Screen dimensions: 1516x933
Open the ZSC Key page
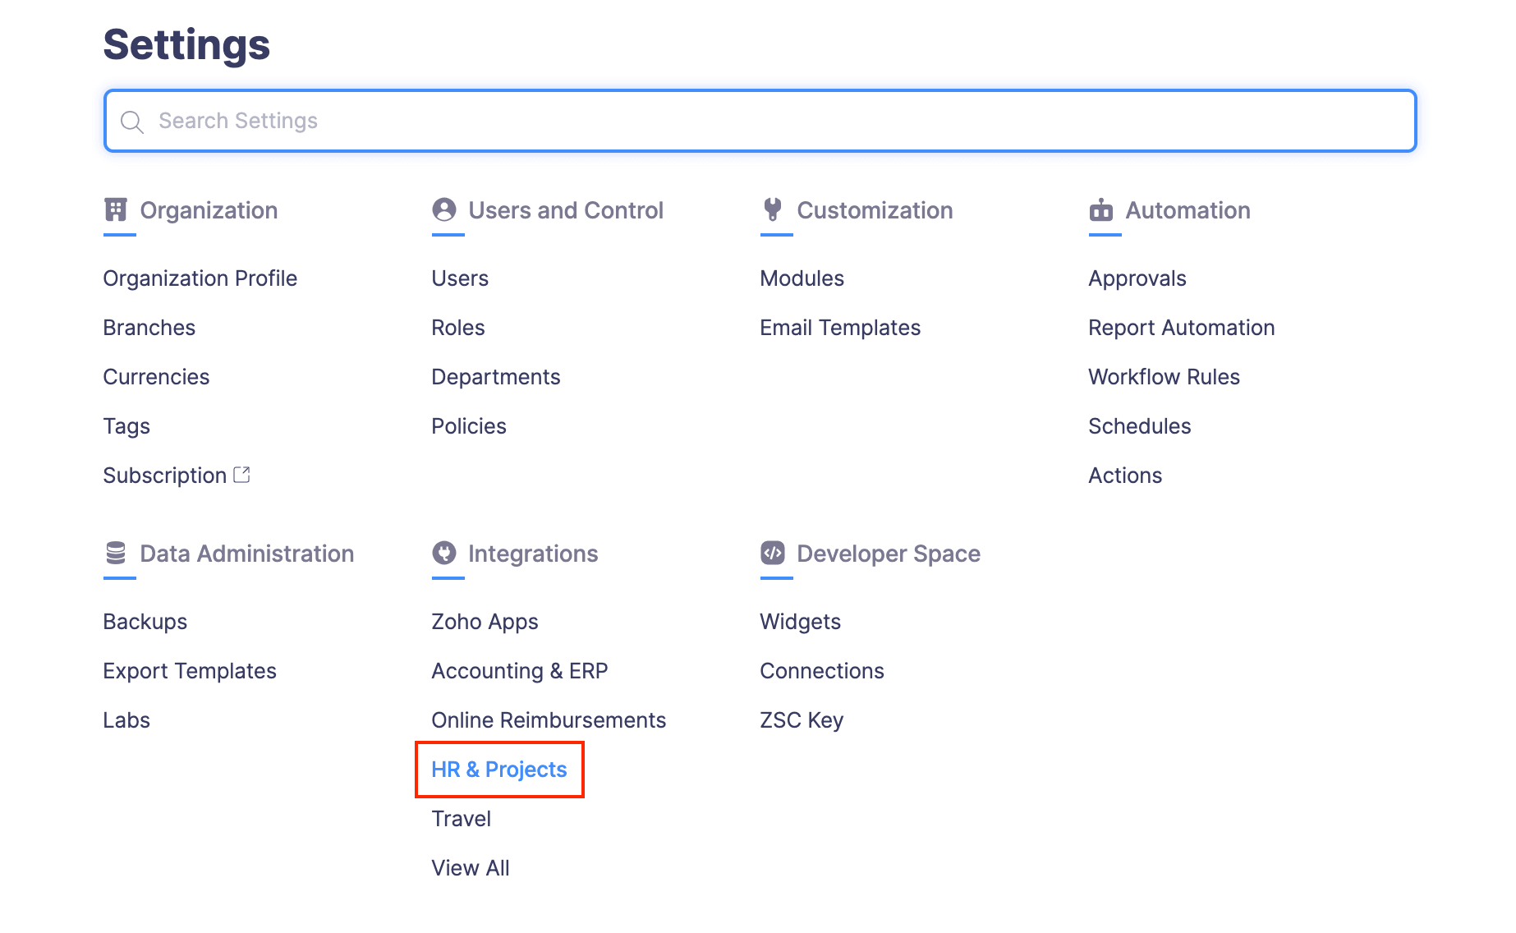coord(802,719)
